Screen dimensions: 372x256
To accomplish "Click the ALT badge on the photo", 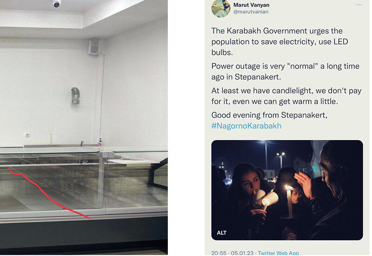I will pos(222,233).
